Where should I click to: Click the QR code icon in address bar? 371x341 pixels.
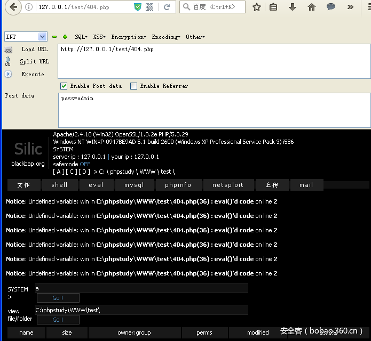click(149, 7)
